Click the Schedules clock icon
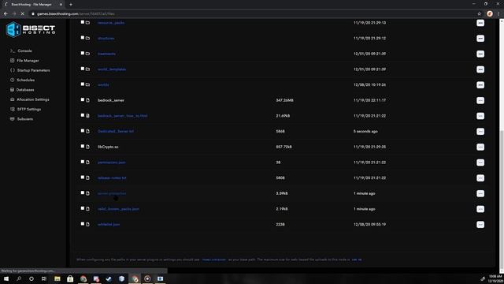 pos(13,80)
